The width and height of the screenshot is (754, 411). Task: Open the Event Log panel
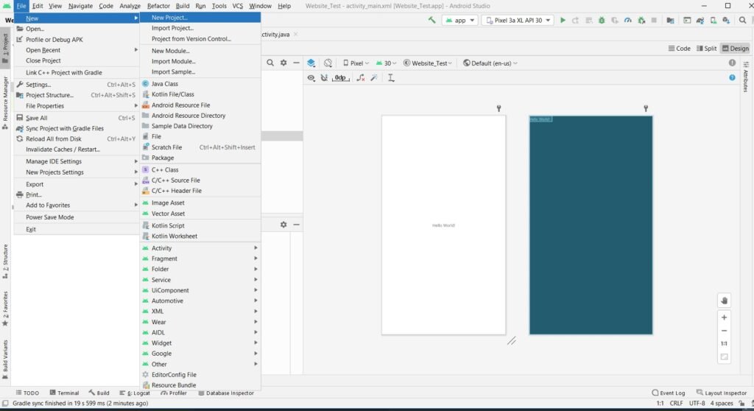pos(669,393)
